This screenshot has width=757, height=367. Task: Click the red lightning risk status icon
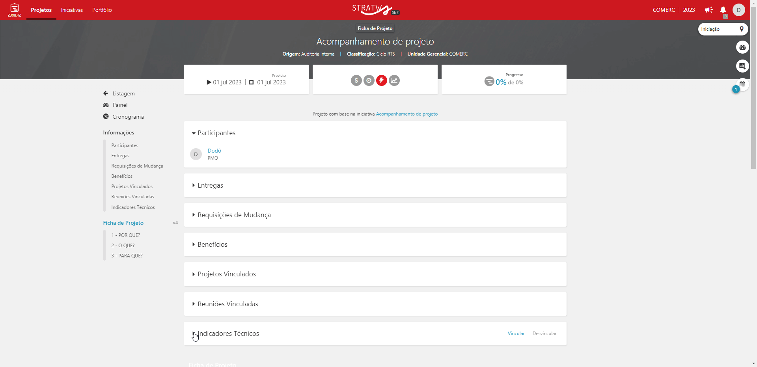click(x=381, y=80)
